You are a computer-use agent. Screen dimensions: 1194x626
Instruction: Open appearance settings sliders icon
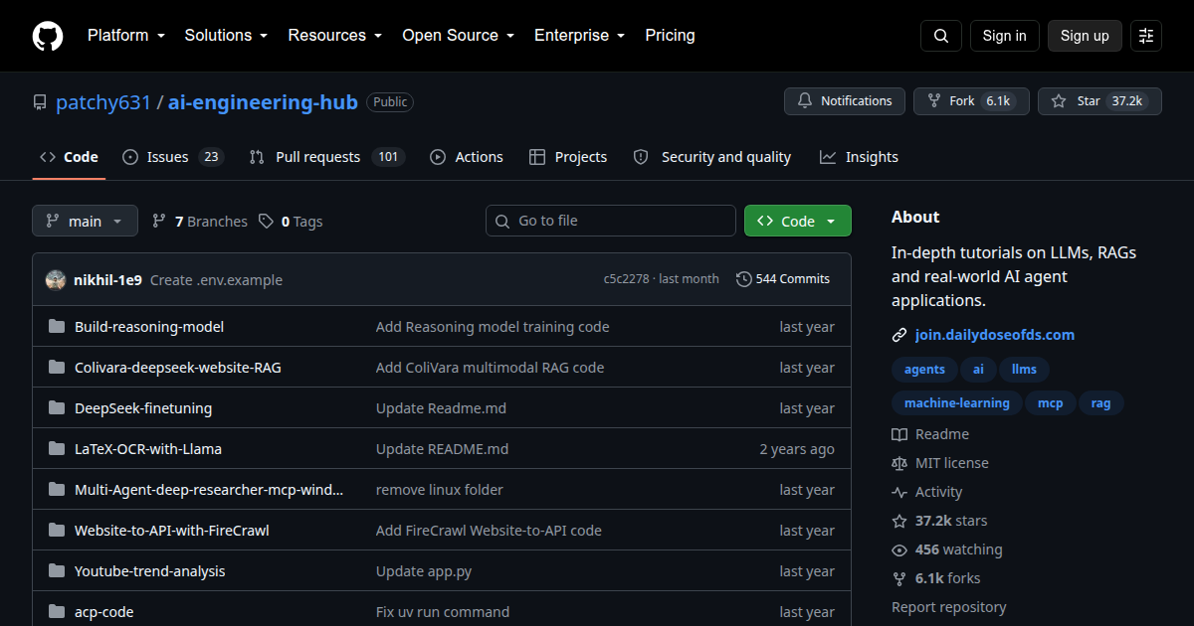1146,36
